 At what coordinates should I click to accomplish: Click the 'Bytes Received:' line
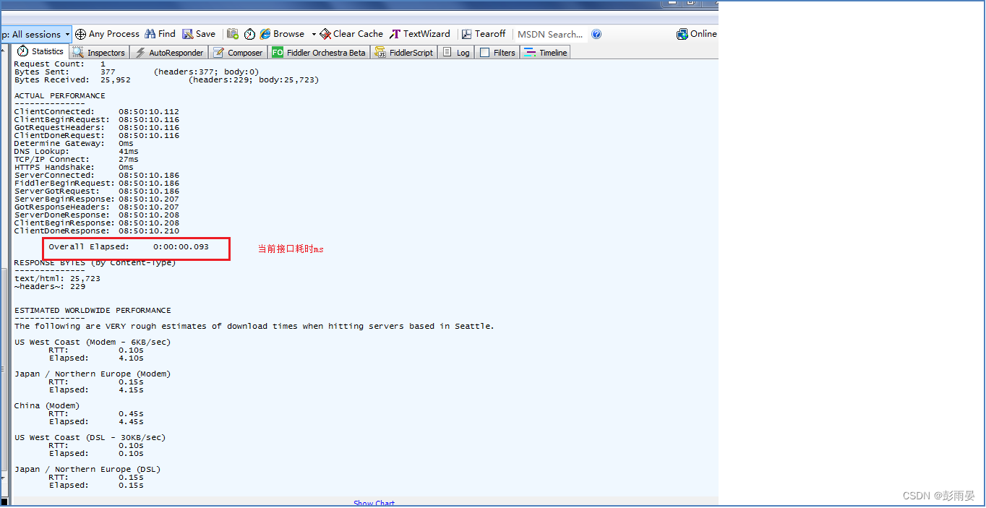[166, 79]
